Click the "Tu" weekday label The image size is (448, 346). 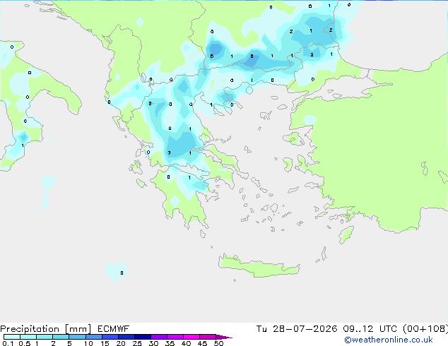click(x=261, y=329)
